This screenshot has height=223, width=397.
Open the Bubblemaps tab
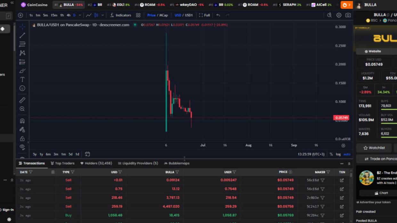click(177, 163)
